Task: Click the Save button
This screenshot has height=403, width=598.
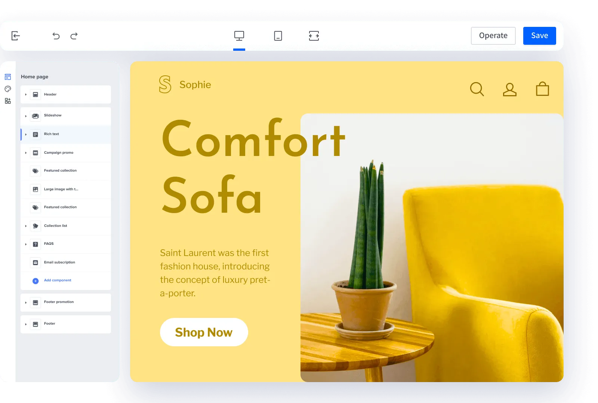Action: click(x=539, y=35)
